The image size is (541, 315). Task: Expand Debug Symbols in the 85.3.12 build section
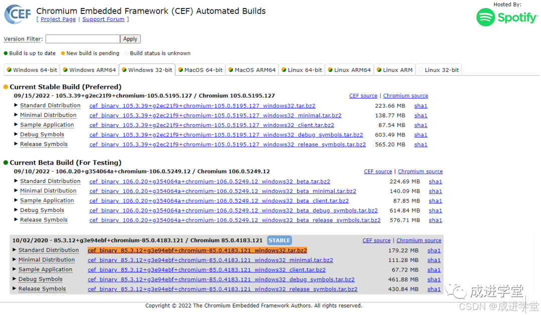tap(40, 279)
